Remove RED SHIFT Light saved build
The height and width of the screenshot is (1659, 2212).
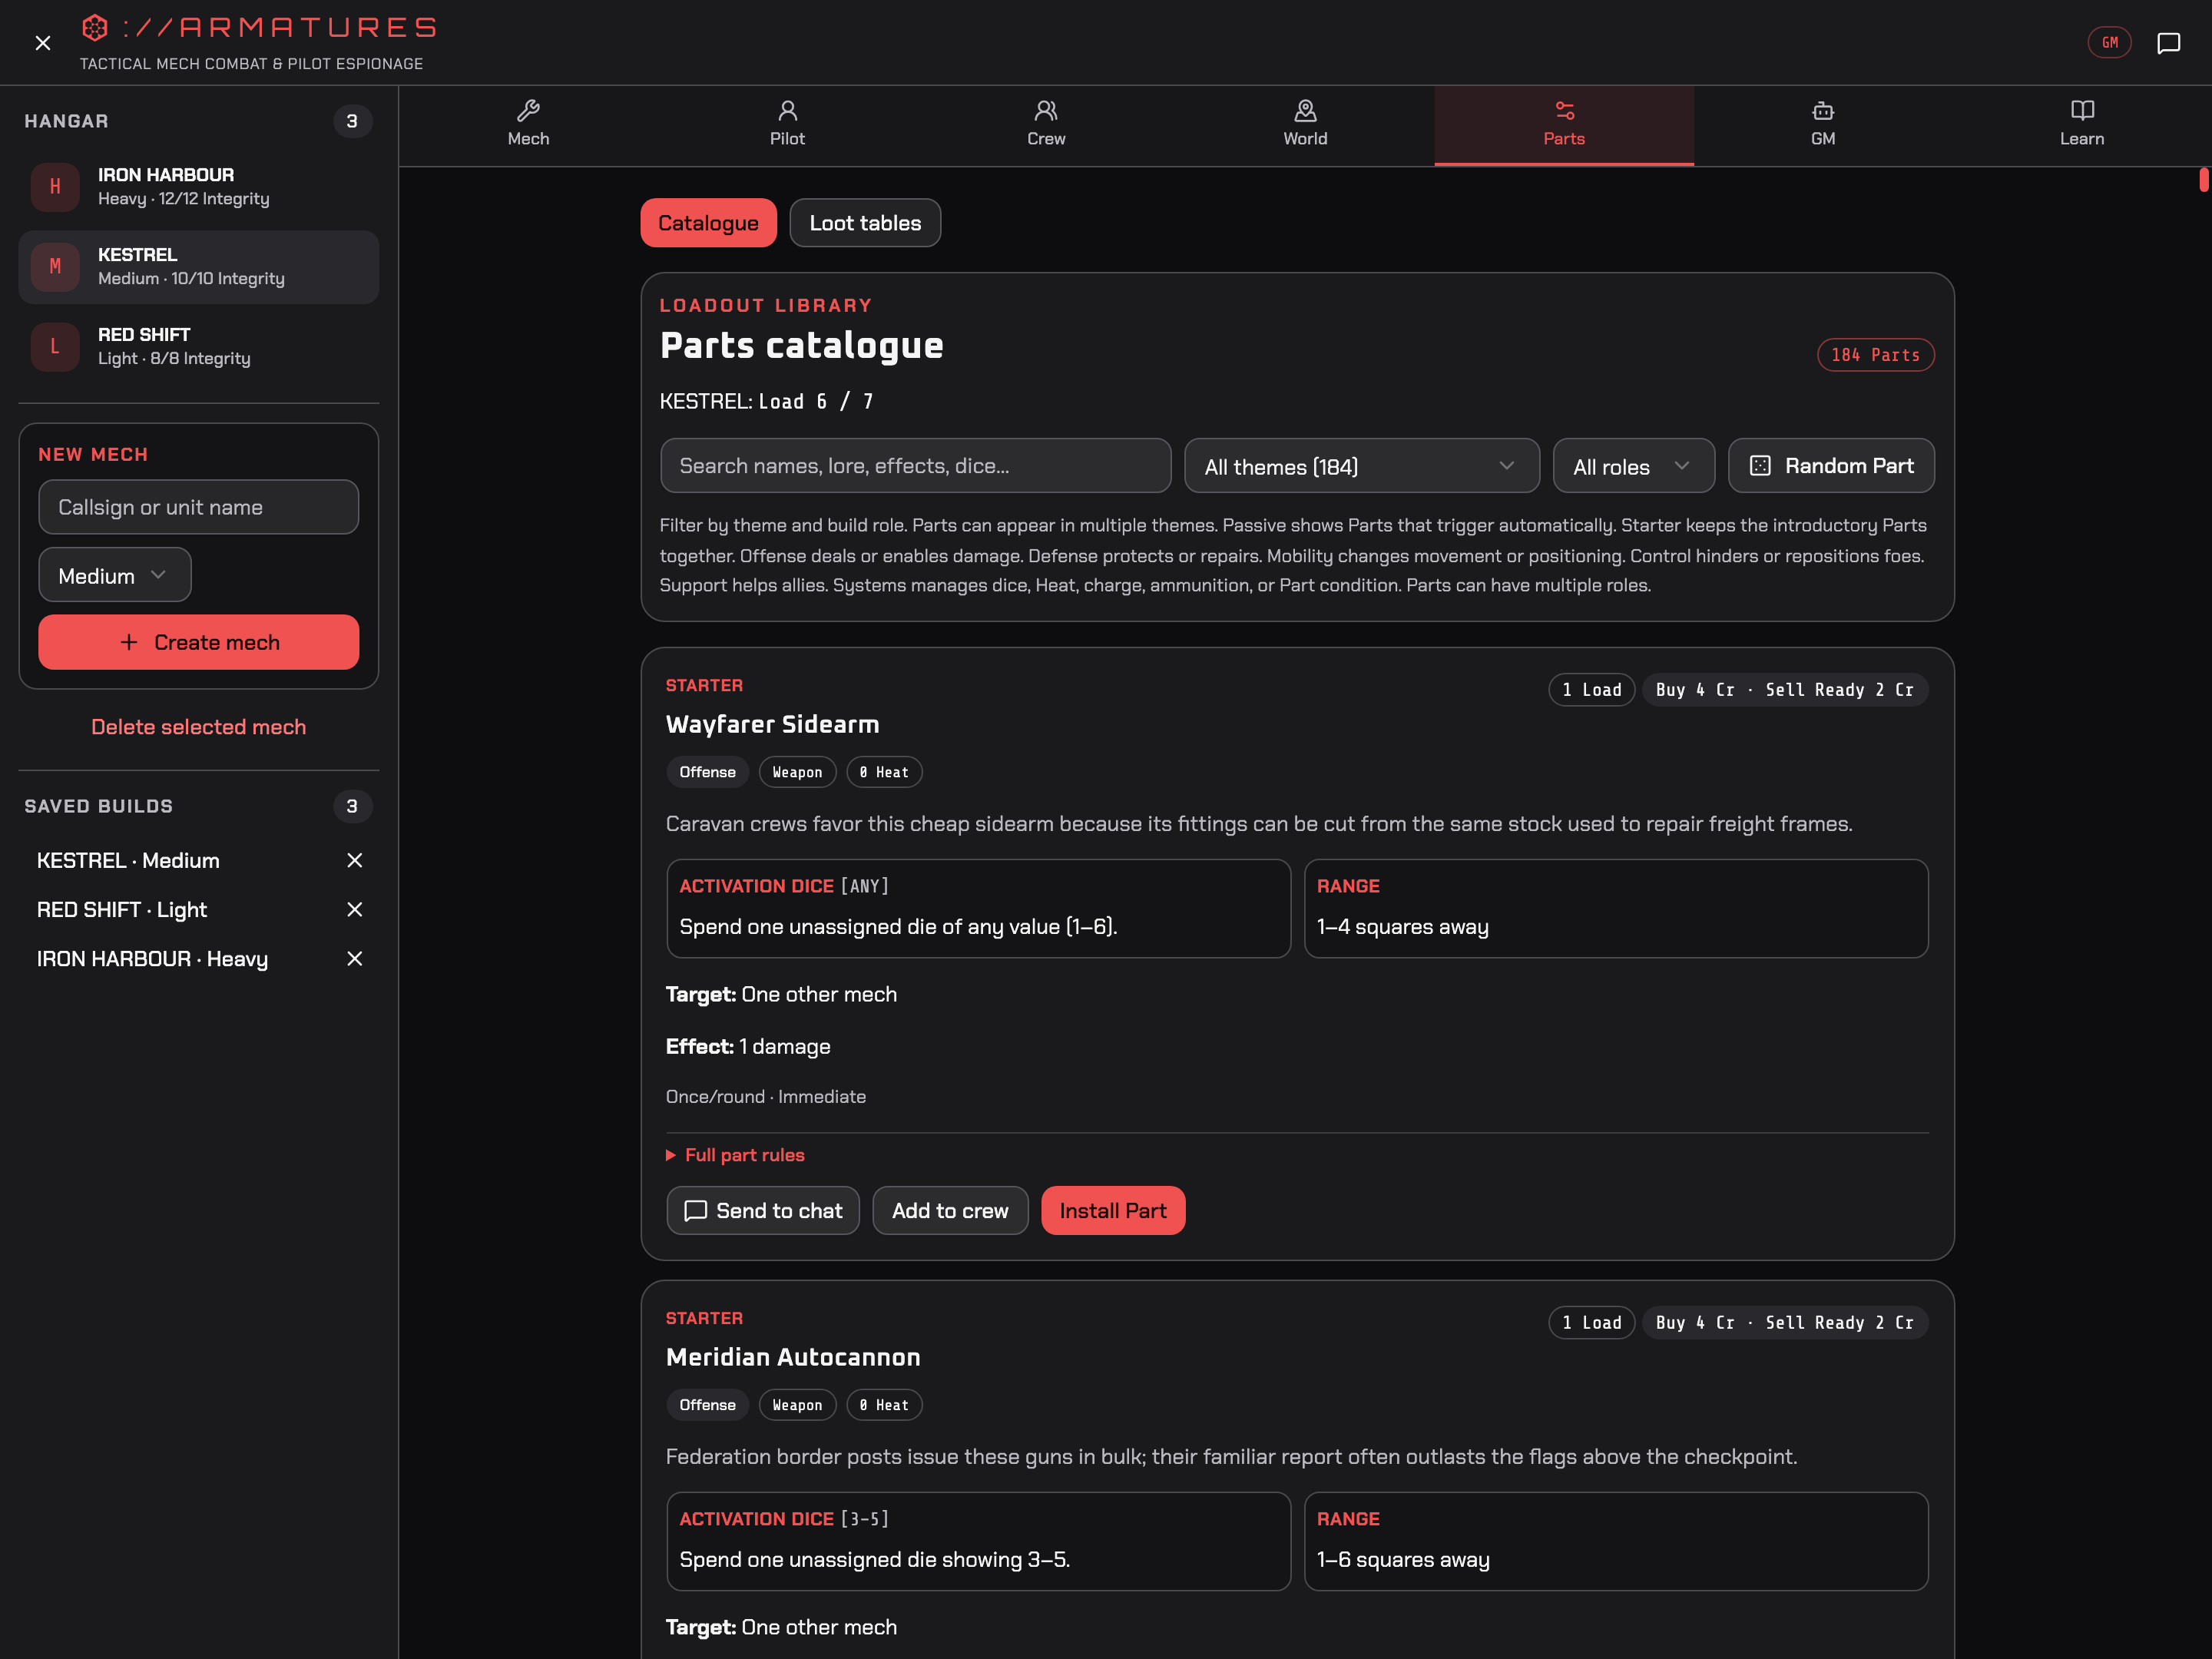click(x=354, y=909)
